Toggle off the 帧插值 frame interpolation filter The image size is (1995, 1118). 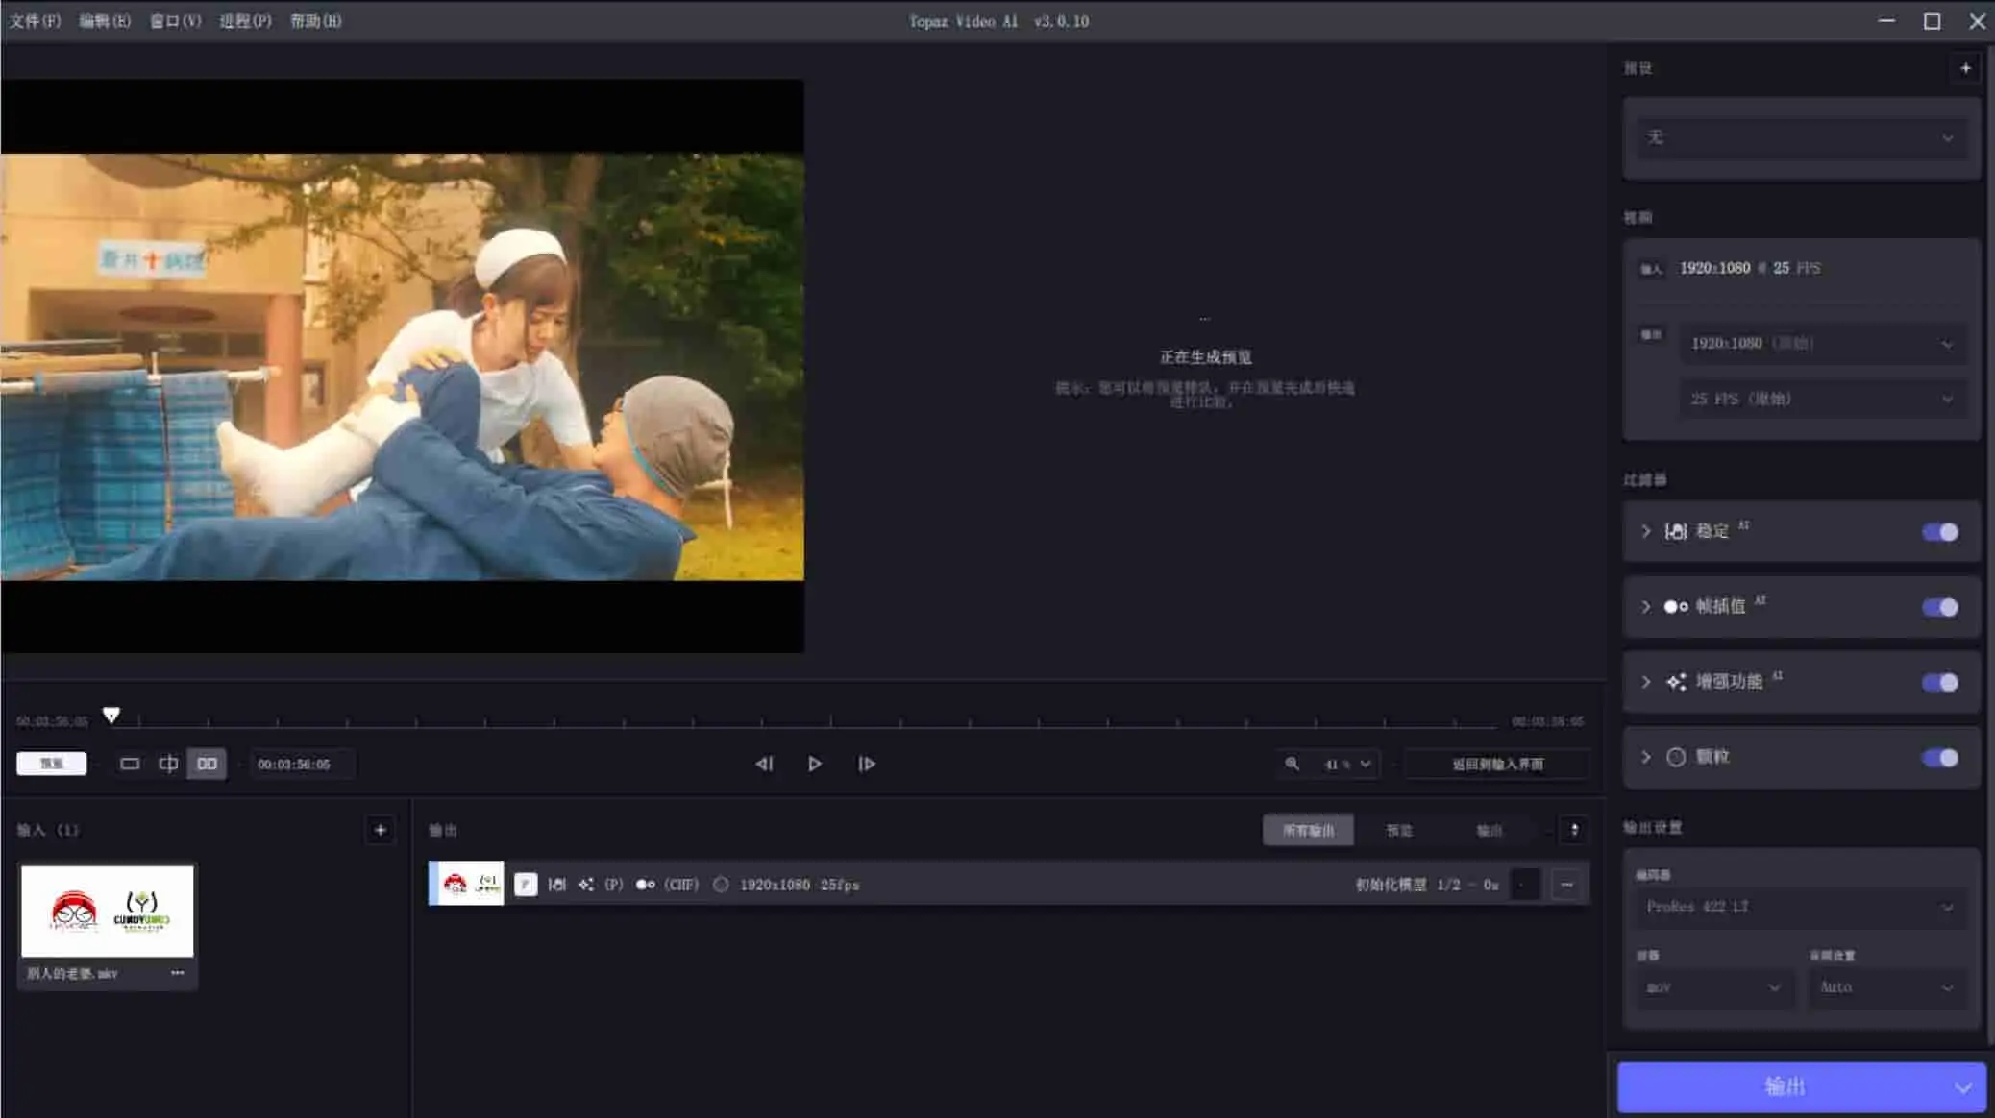1939,607
